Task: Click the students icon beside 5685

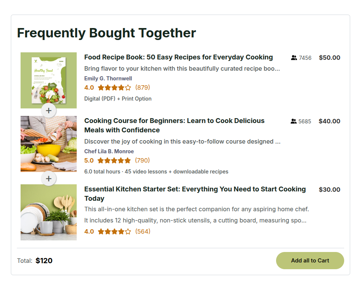Action: click(x=293, y=122)
